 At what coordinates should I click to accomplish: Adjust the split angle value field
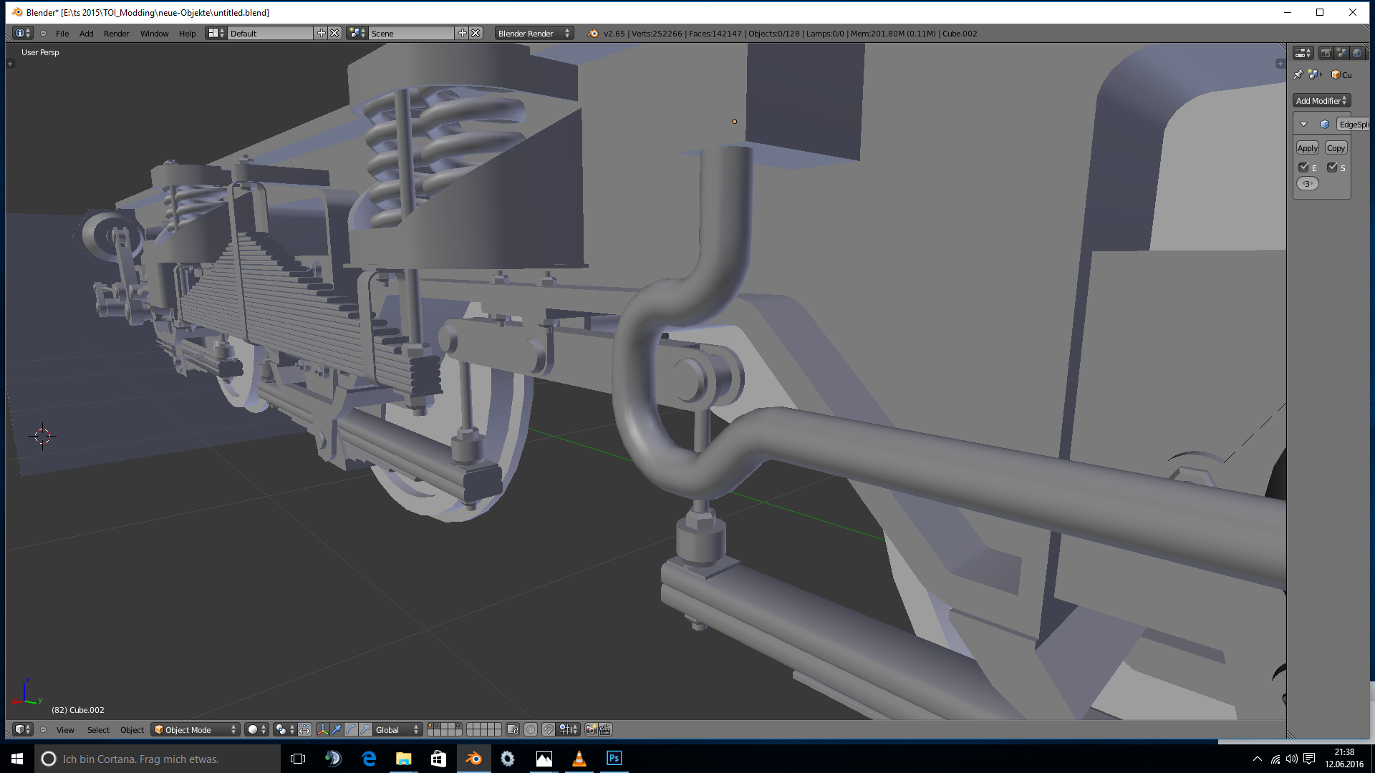point(1307,184)
